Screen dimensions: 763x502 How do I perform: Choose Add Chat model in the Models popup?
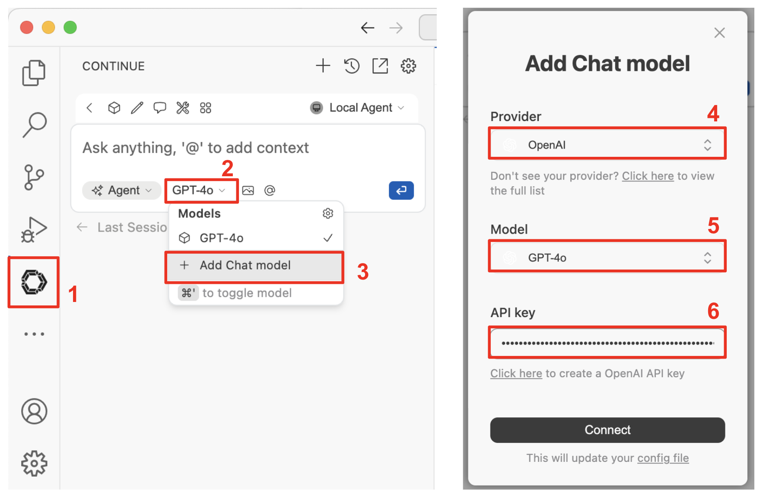[x=255, y=265]
